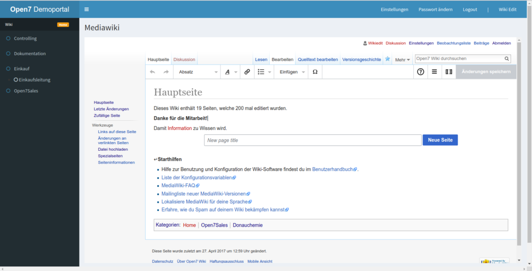Image resolution: width=532 pixels, height=271 pixels.
Task: Open Änderungen an verlinkten Seiten link
Action: click(113, 140)
